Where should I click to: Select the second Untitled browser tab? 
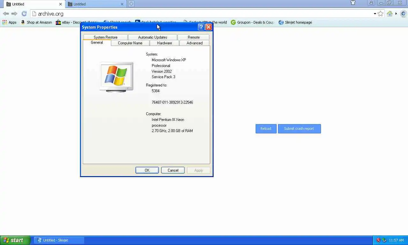click(x=95, y=4)
